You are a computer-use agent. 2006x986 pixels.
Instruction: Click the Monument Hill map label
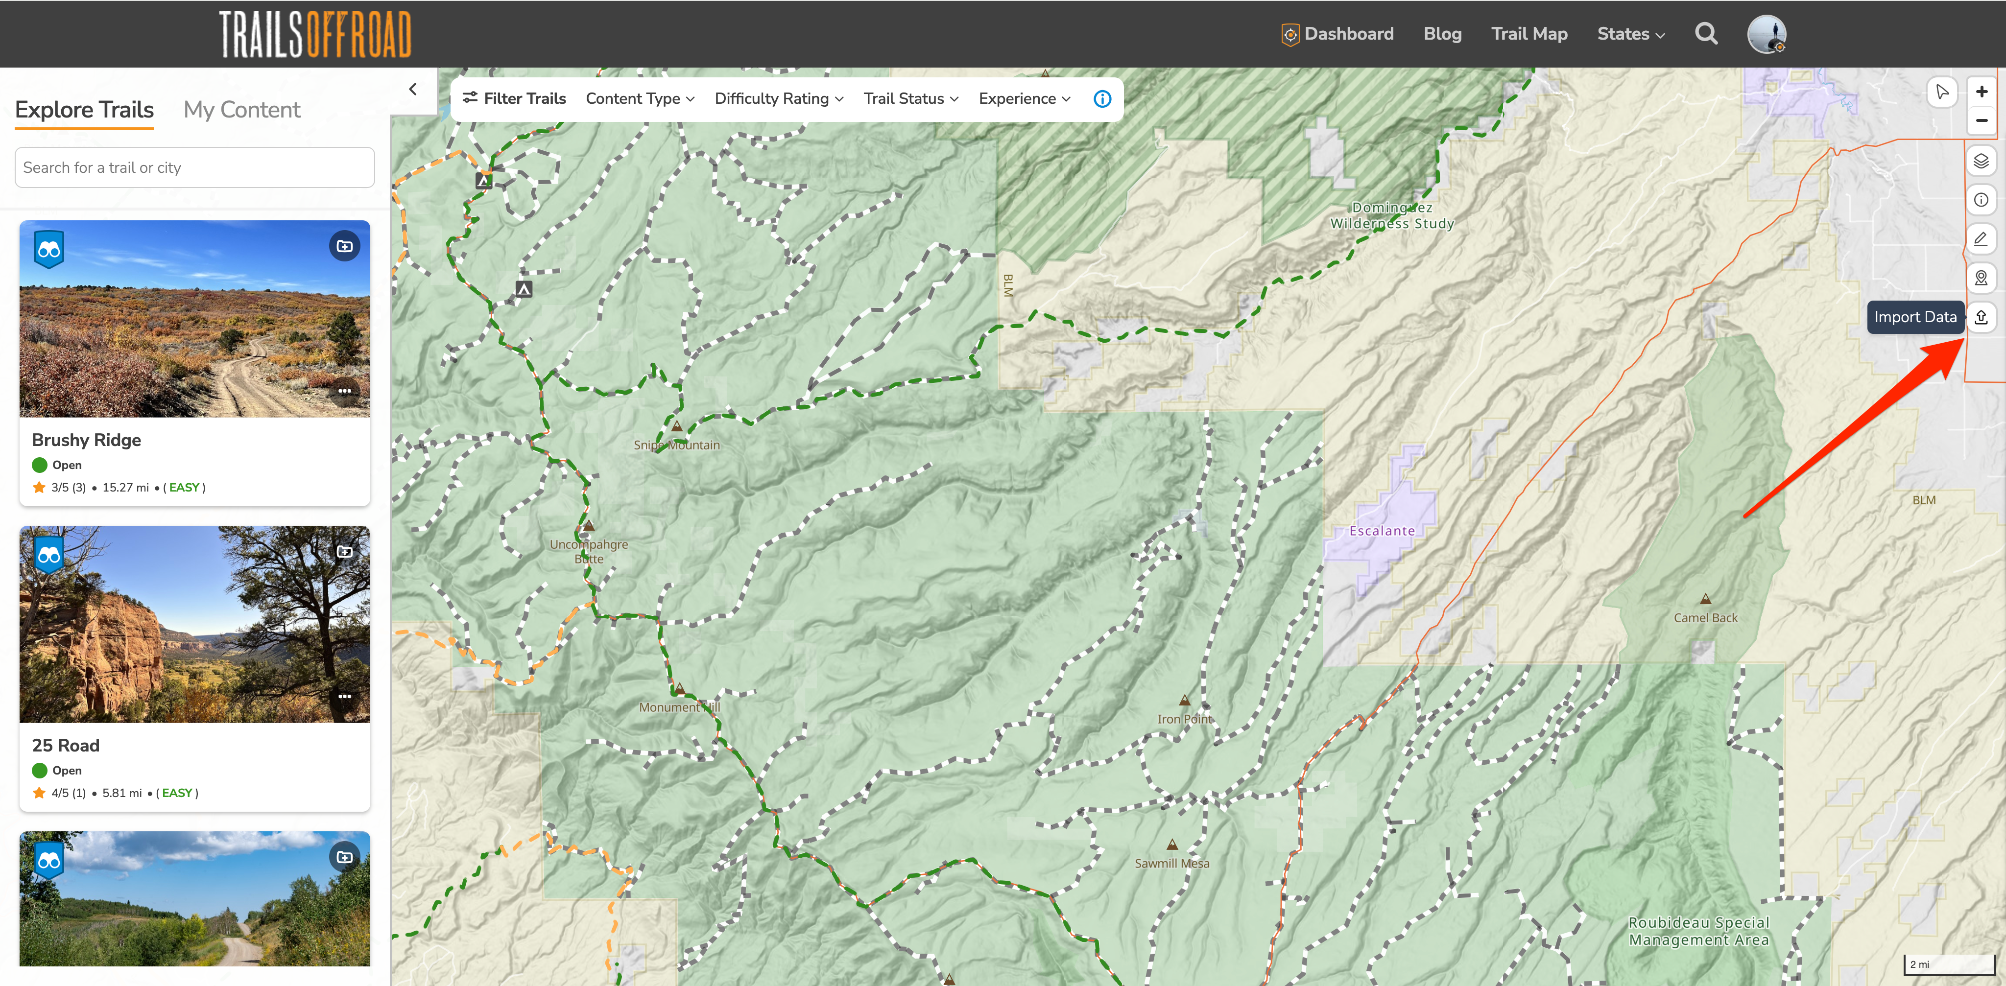tap(679, 708)
